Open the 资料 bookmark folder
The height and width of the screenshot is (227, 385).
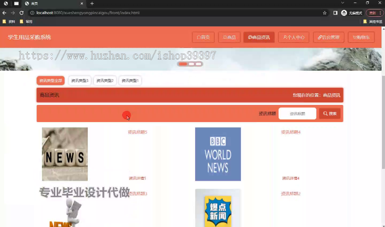[x=9, y=22]
